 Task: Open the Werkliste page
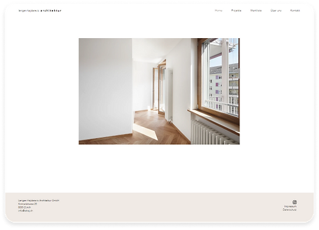(x=256, y=11)
